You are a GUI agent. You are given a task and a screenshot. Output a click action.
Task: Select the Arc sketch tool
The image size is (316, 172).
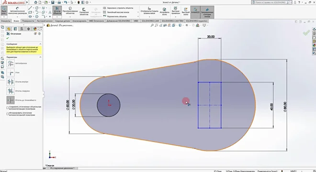coord(37,12)
